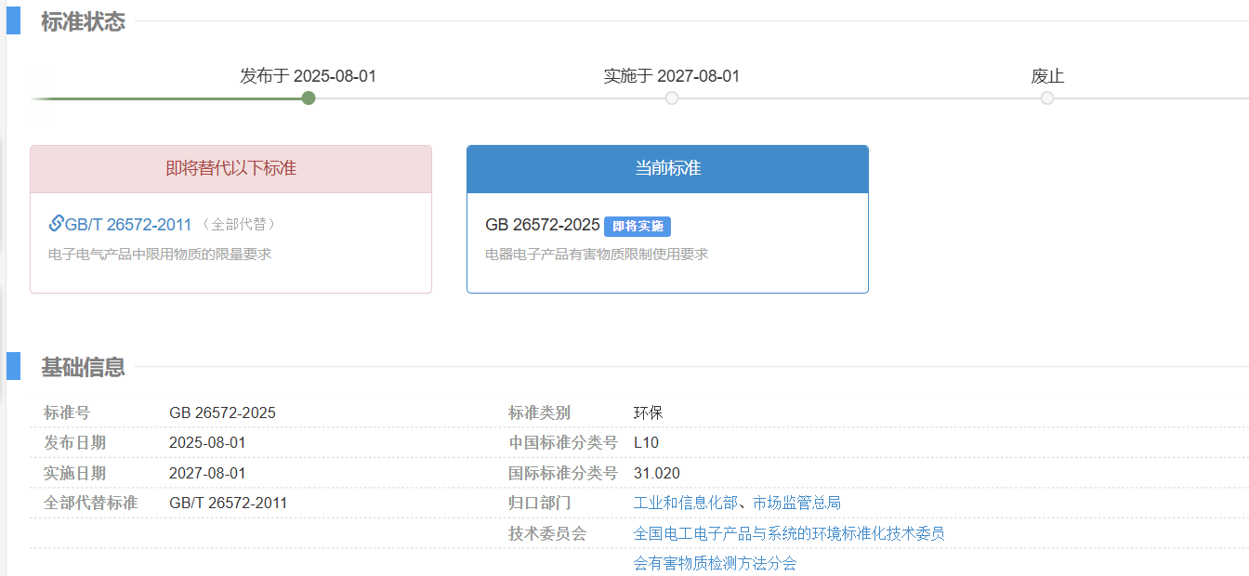The height and width of the screenshot is (576, 1249).
Task: Click the 废止 timeline dot
Action: tap(1047, 98)
